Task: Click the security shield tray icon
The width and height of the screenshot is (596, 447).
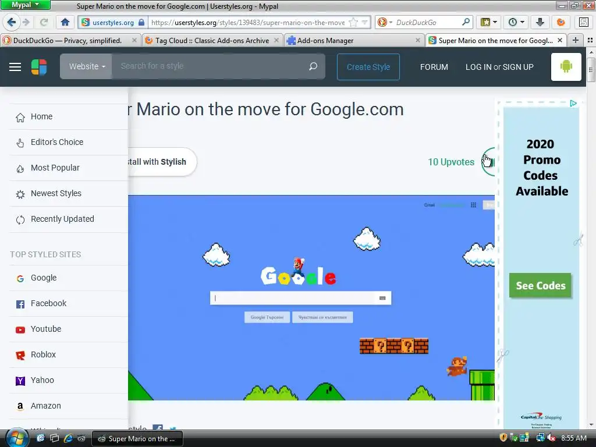Action: point(503,438)
